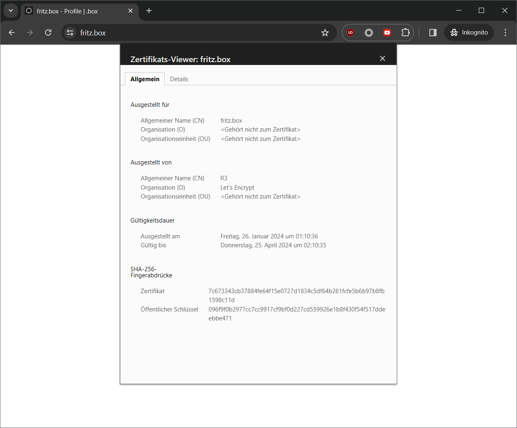The image size is (517, 428).
Task: Close the Zertifikats-Viewer dialog
Action: [x=382, y=58]
